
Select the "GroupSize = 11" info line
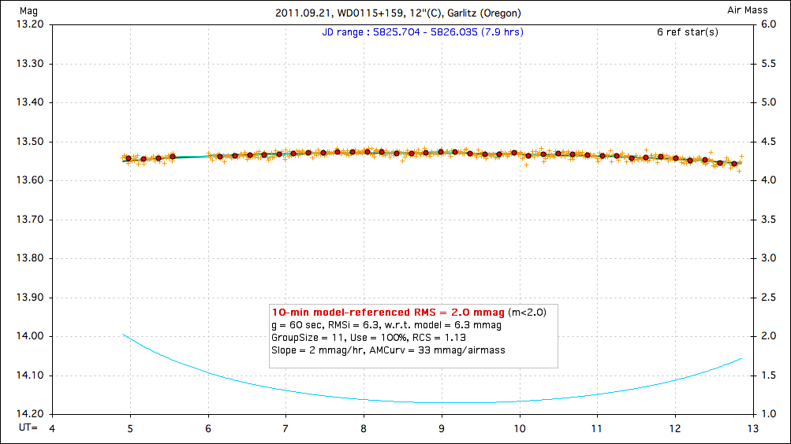click(368, 337)
